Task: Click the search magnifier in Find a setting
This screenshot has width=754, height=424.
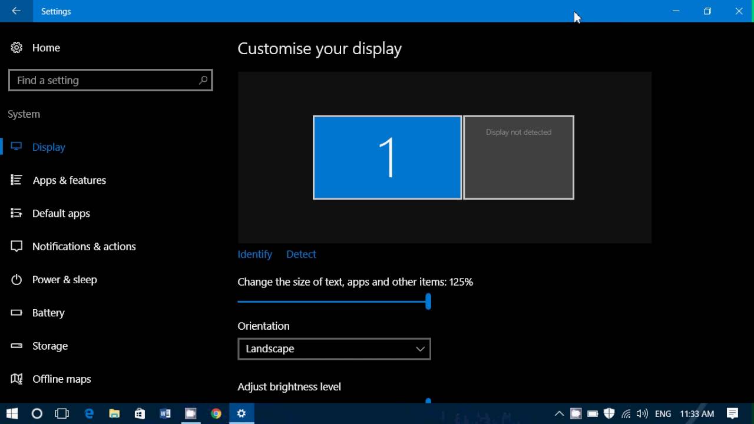Action: 203,80
